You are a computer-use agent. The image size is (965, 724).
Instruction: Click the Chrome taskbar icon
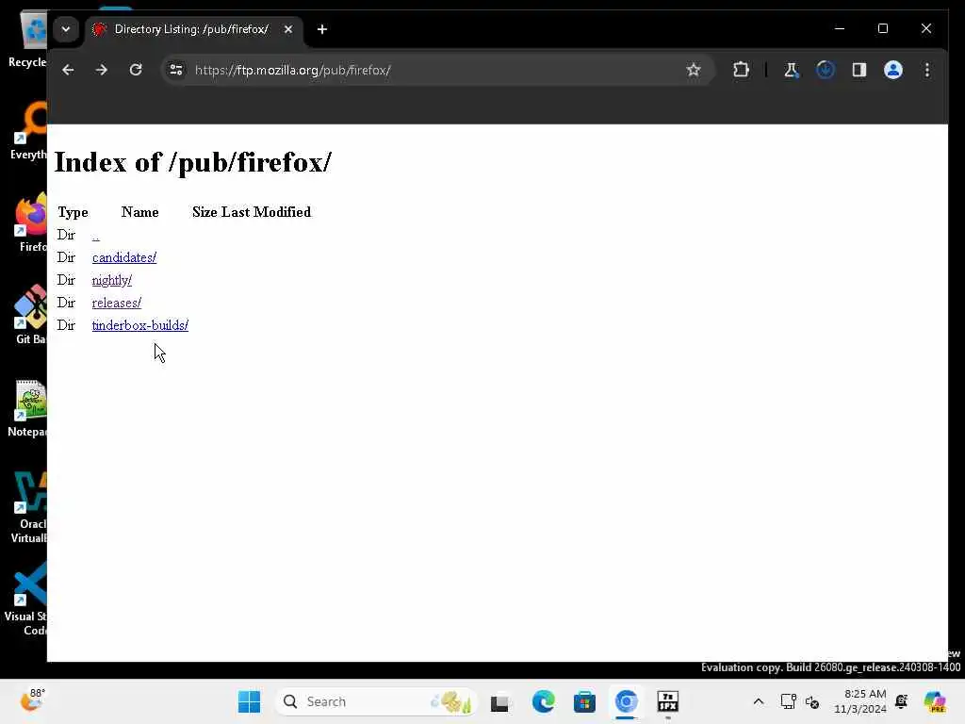[x=626, y=701]
